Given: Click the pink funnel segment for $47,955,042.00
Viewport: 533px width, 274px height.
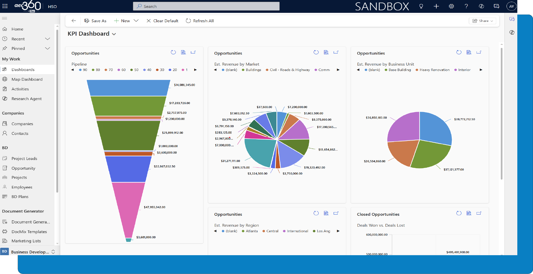Looking at the screenshot, I should 128,208.
